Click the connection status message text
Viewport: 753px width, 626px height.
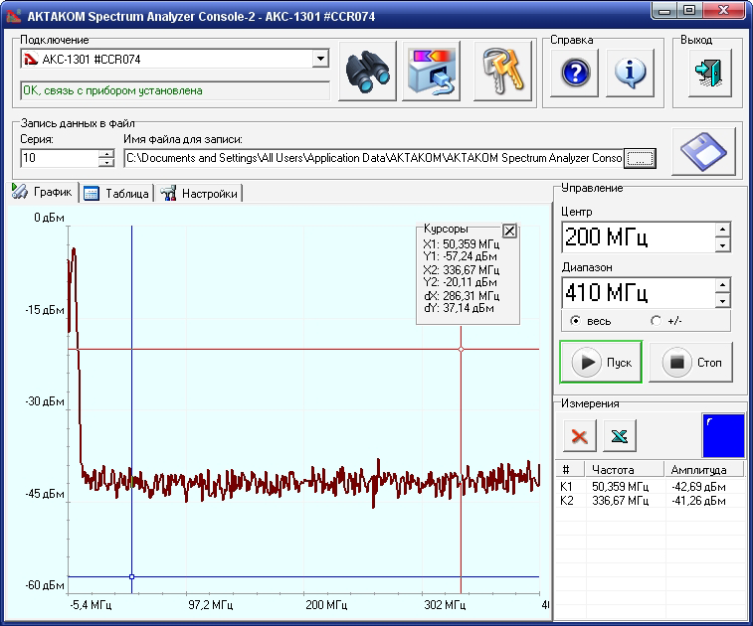[x=112, y=90]
